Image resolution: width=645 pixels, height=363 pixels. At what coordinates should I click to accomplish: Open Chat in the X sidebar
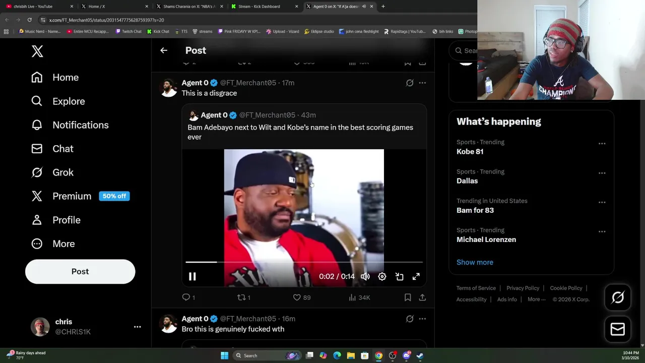click(52, 149)
